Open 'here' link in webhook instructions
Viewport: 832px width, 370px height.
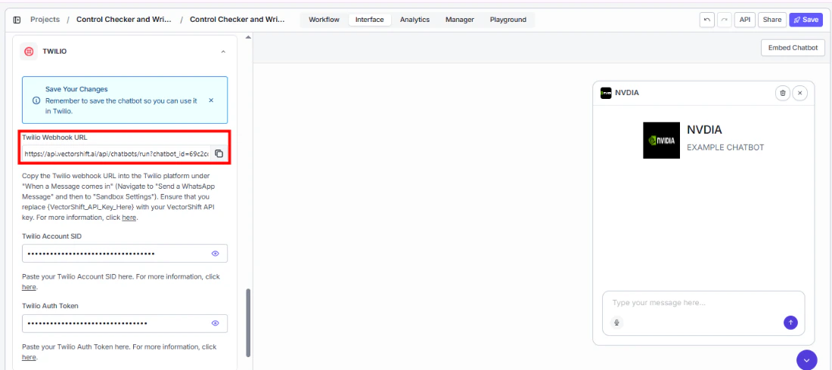pyautogui.click(x=129, y=217)
